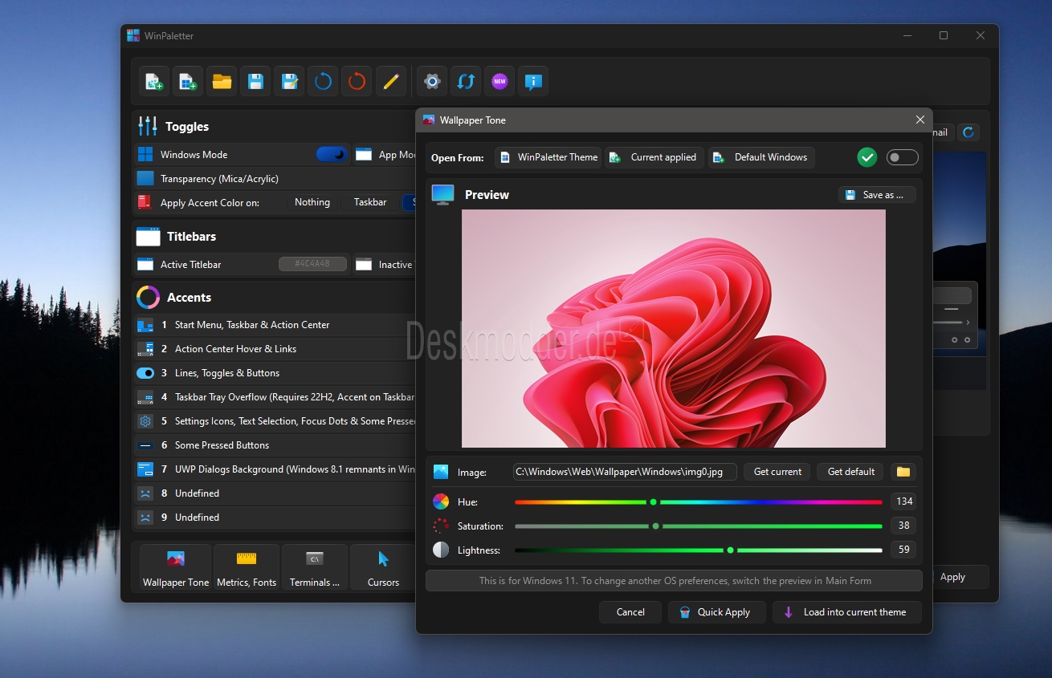Click the blue update arrows icon
Screen dimensions: 1052x678
(x=466, y=81)
